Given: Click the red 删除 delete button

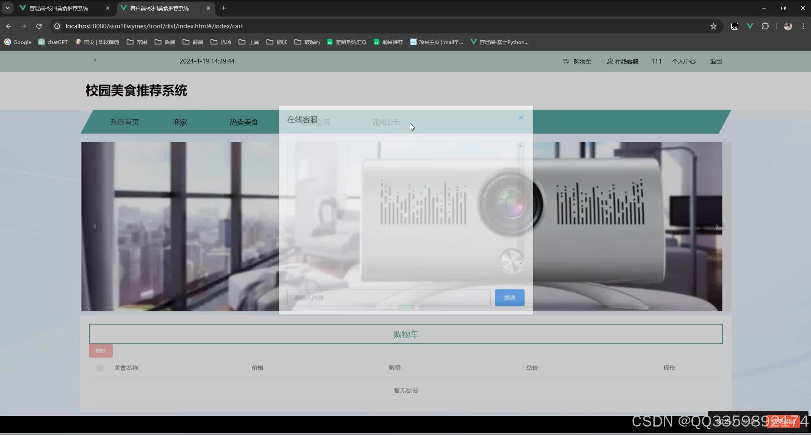Looking at the screenshot, I should (101, 351).
